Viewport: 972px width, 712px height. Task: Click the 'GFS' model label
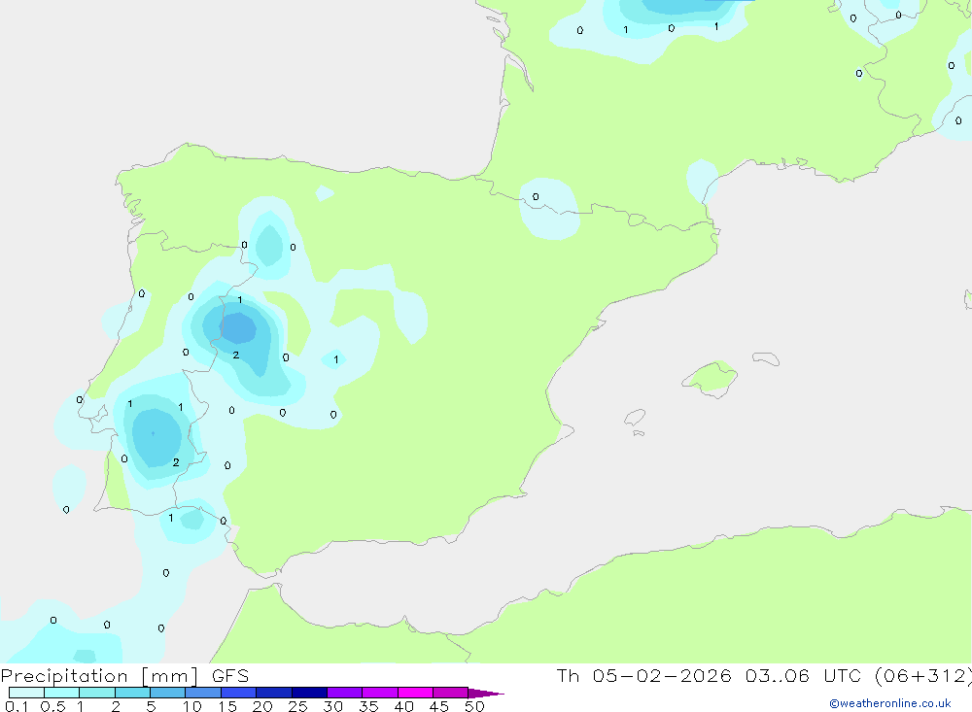230,676
